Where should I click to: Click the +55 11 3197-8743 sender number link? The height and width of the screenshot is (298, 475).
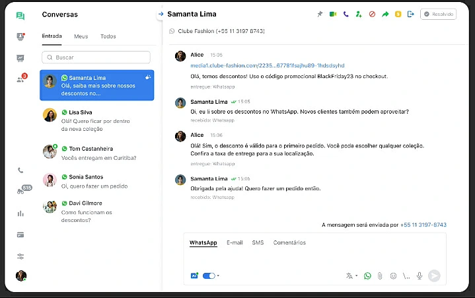tap(423, 225)
